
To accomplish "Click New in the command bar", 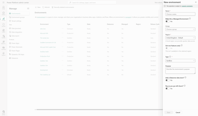I will pos(38,7).
